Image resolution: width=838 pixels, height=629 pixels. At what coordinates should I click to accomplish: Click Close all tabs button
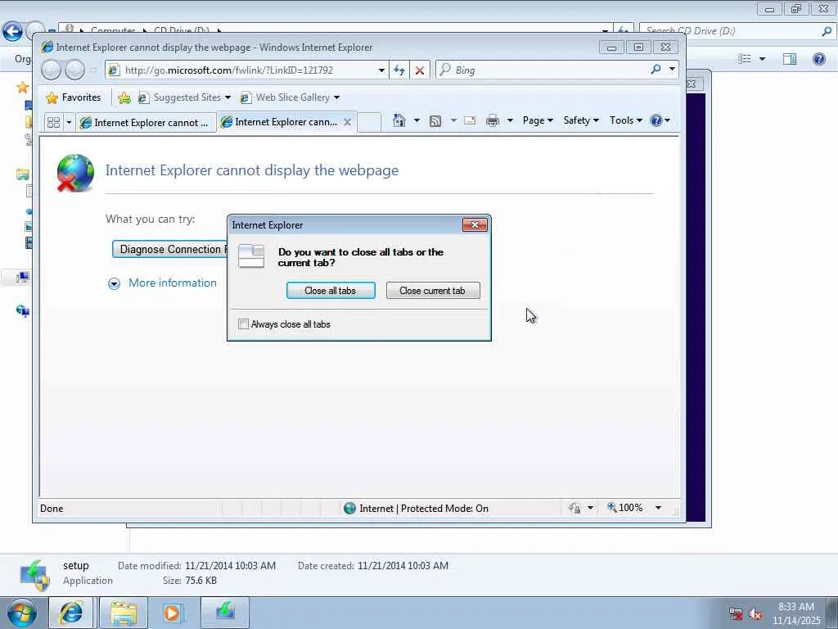click(x=331, y=291)
